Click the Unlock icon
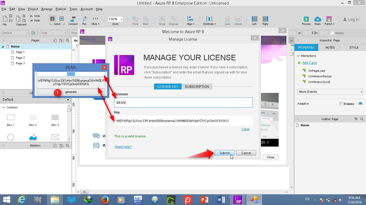The width and height of the screenshot is (366, 205). [x=238, y=19]
